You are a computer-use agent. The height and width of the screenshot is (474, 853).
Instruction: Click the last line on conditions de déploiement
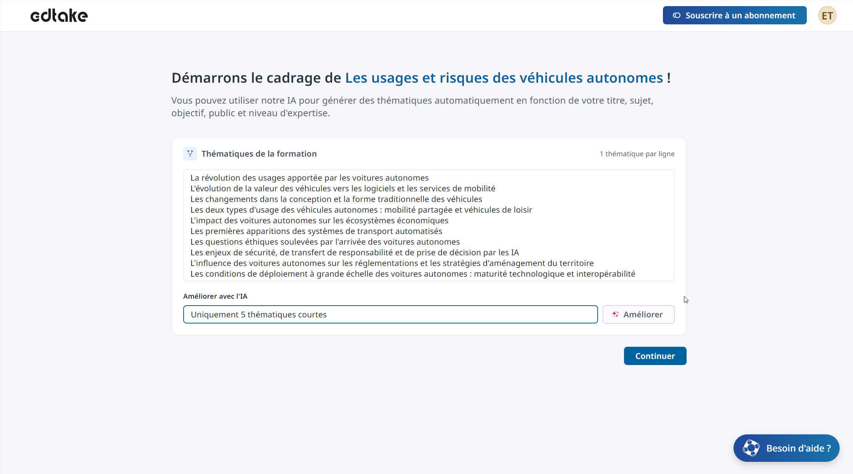click(x=413, y=274)
